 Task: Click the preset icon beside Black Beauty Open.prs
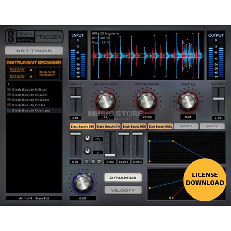point(9,110)
